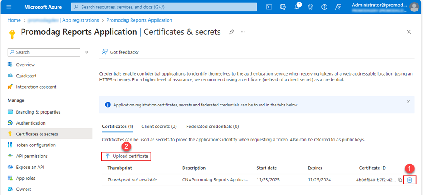
Task: Open the notifications bell icon
Action: click(x=297, y=7)
